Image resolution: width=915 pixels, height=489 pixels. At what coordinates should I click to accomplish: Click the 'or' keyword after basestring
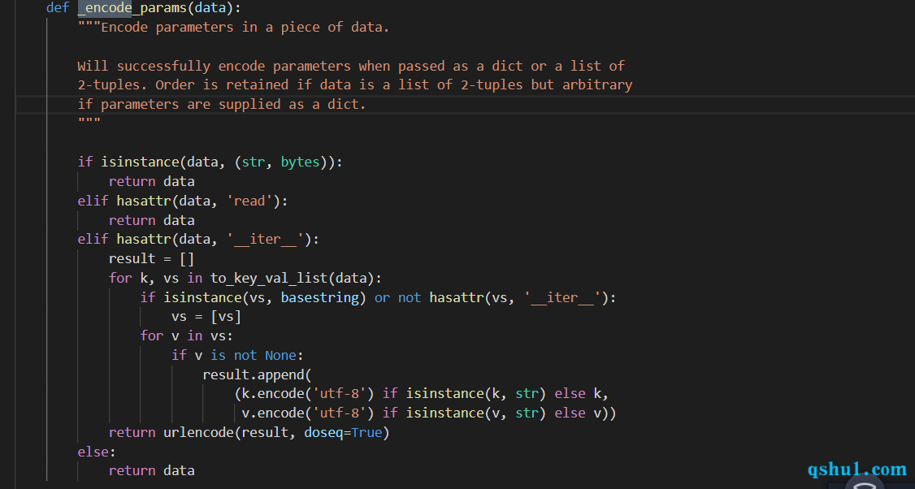pyautogui.click(x=382, y=297)
